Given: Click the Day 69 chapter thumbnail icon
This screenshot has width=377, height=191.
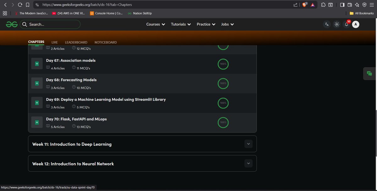Looking at the screenshot, I should pyautogui.click(x=37, y=103).
